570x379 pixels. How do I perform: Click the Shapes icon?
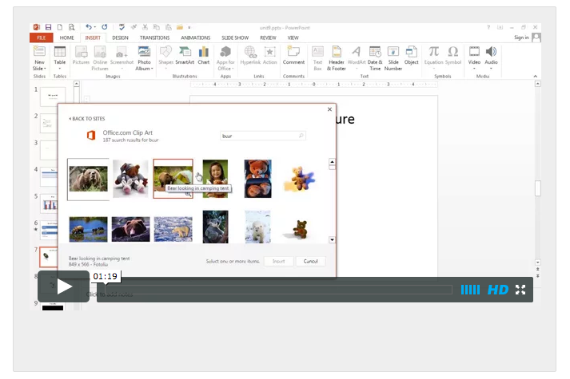(x=165, y=52)
